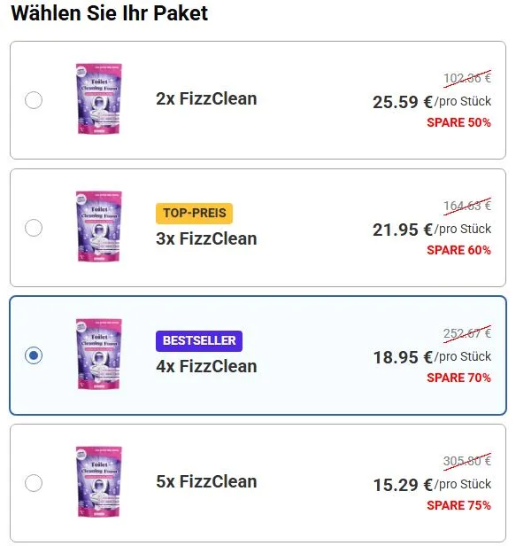Click the 21.95 € per piece price

pyautogui.click(x=432, y=230)
